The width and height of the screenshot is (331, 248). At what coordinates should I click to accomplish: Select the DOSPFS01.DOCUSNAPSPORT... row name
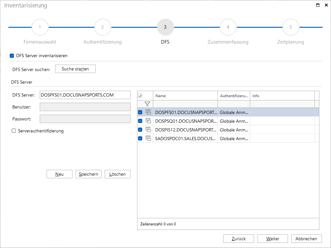[185, 112]
